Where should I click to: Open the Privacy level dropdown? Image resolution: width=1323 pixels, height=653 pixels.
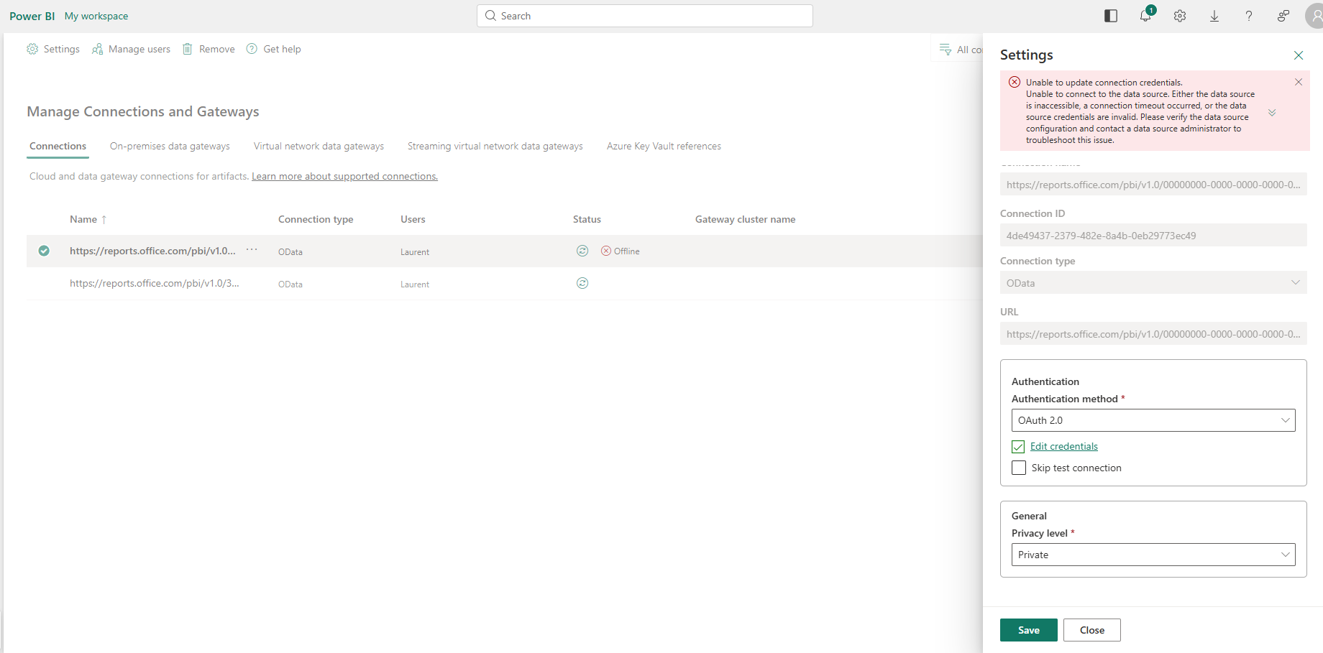[1153, 555]
